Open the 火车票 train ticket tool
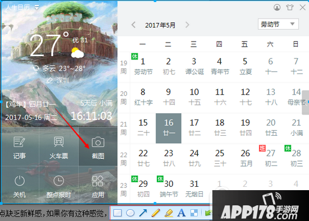 tap(59, 148)
